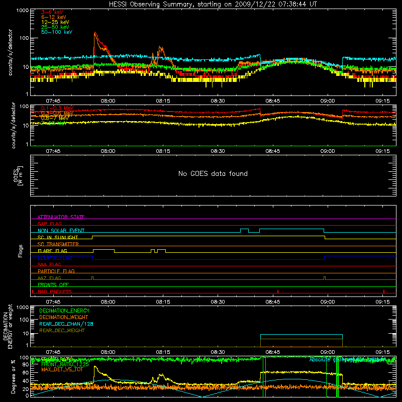Click the GOES W m-2 axis label
Image resolution: width=402 pixels, height=402 pixels.
[18, 175]
